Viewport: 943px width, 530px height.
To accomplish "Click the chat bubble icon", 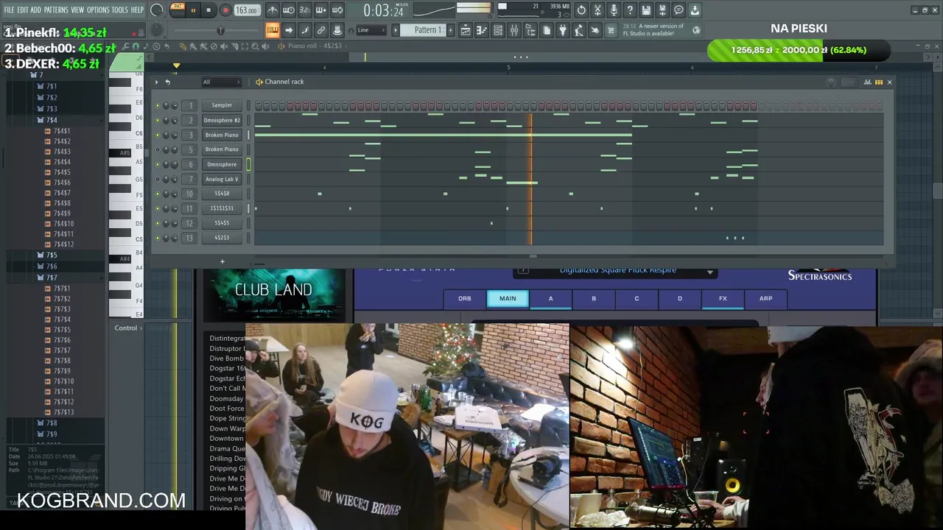I will 679,10.
